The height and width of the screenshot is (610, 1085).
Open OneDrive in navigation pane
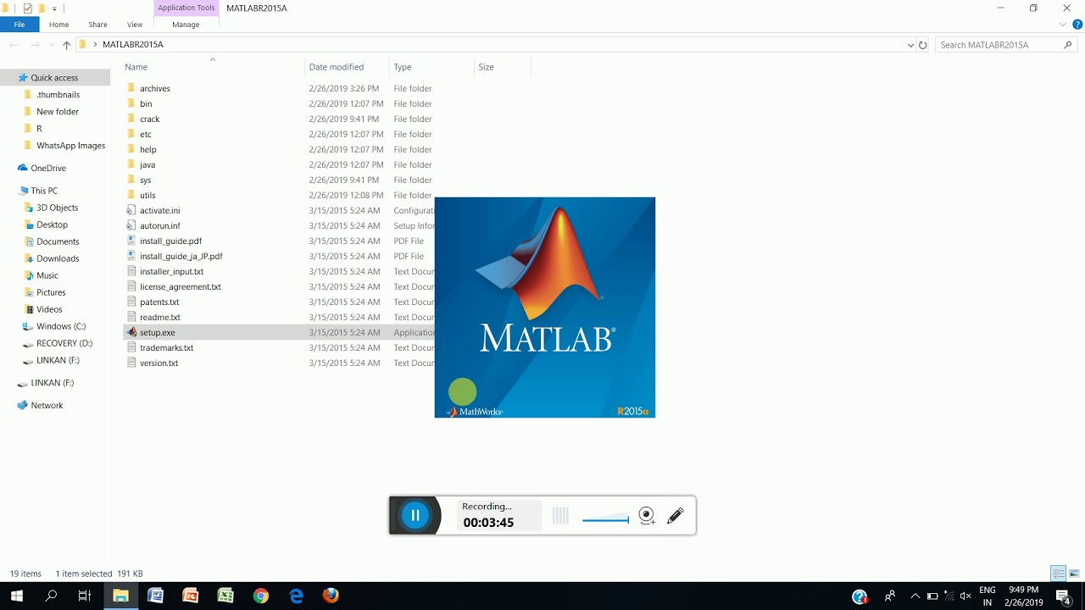pos(48,168)
